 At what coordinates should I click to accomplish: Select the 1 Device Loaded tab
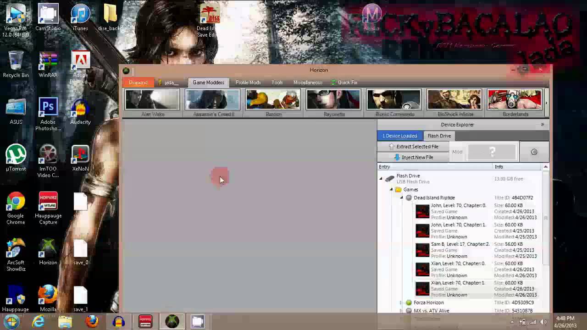pyautogui.click(x=400, y=136)
